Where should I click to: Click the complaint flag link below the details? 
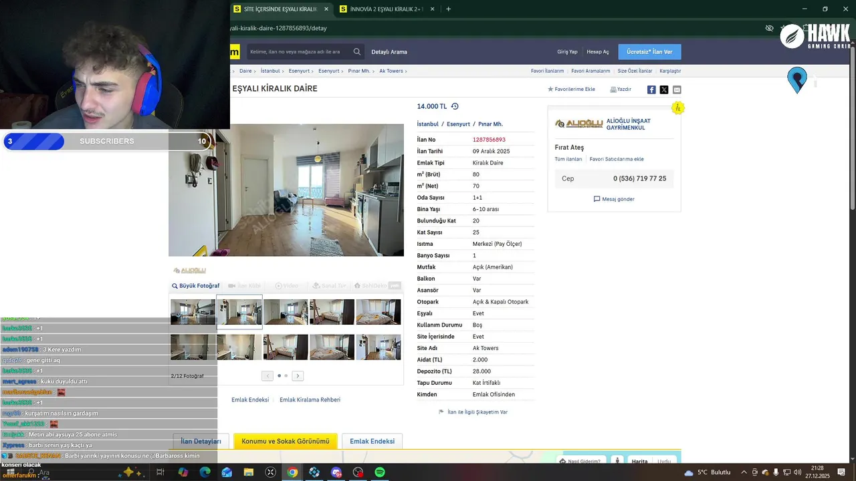pos(473,412)
